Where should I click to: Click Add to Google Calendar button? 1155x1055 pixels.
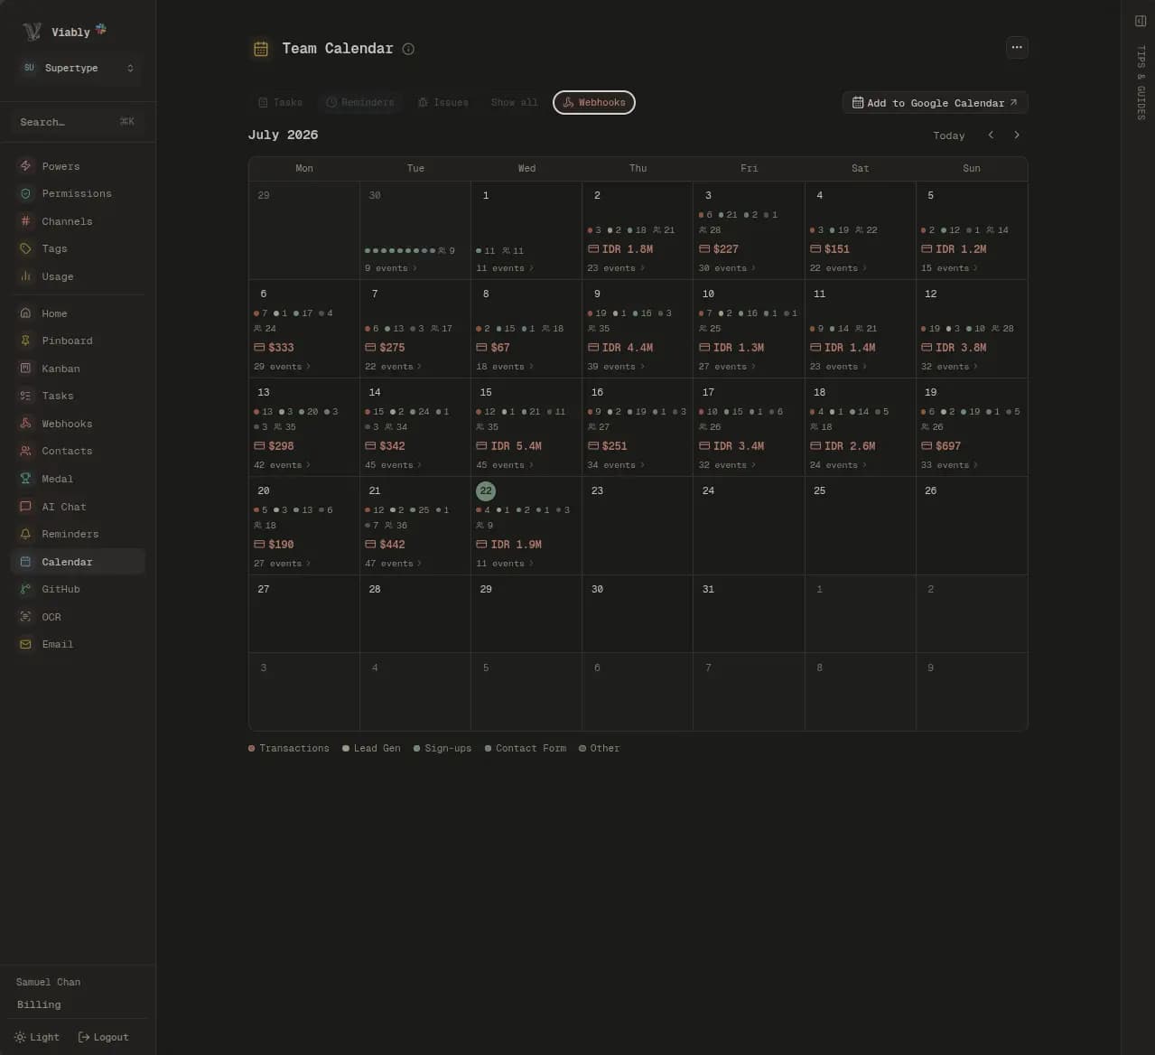tap(936, 103)
